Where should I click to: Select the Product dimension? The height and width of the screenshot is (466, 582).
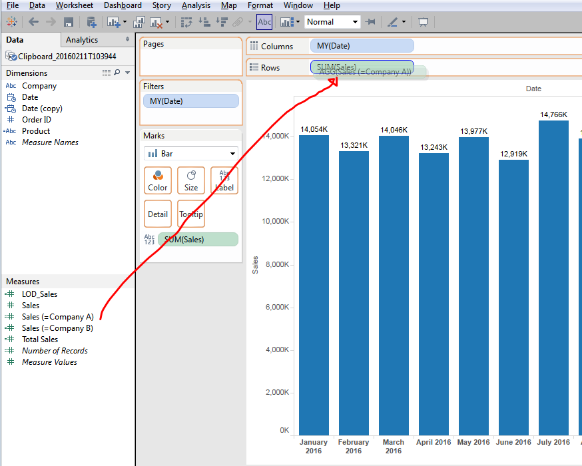36,131
